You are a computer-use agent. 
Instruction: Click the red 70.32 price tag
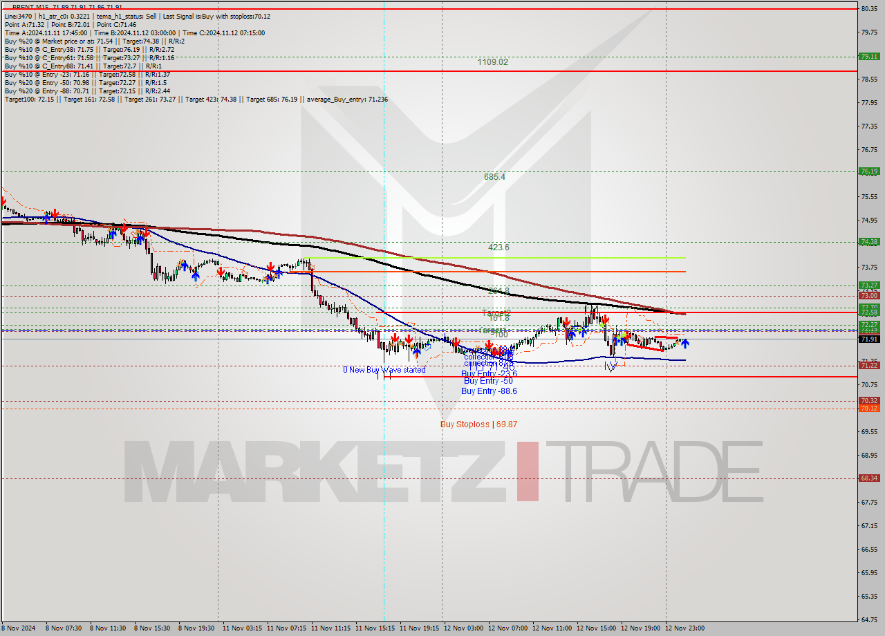tap(869, 401)
